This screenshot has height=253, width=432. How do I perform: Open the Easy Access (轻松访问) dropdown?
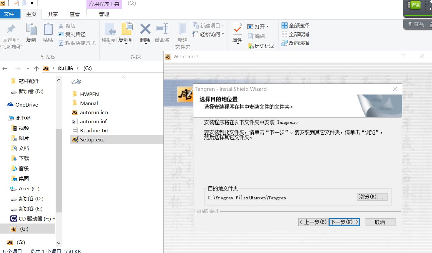coord(208,34)
